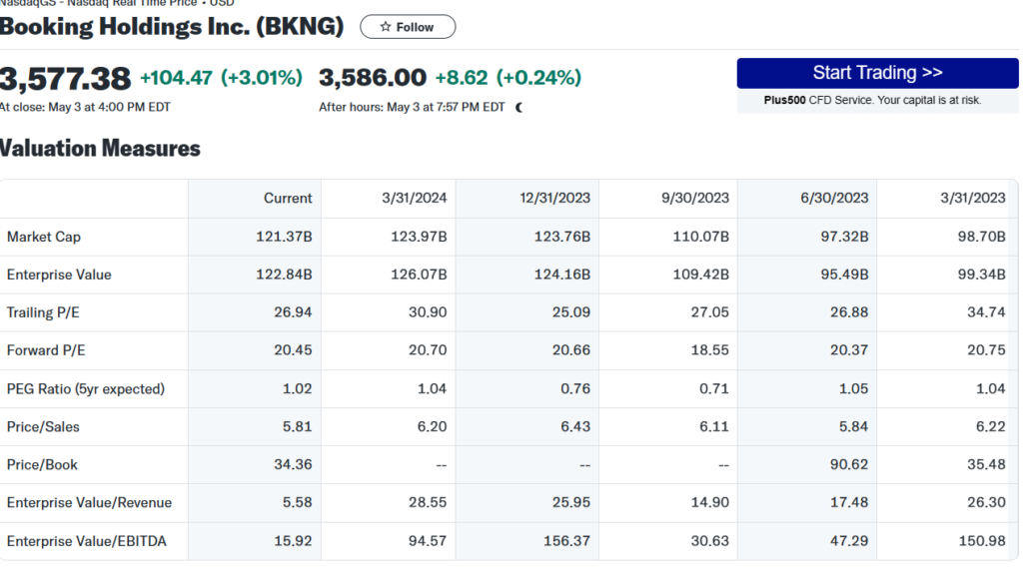The height and width of the screenshot is (567, 1023).
Task: Click current EV/EBITDA value 15.92
Action: point(293,541)
